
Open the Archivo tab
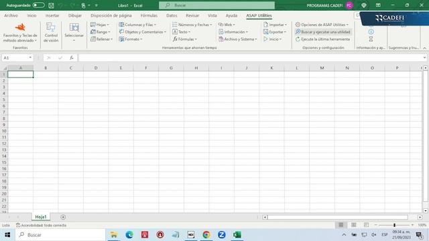(x=11, y=15)
